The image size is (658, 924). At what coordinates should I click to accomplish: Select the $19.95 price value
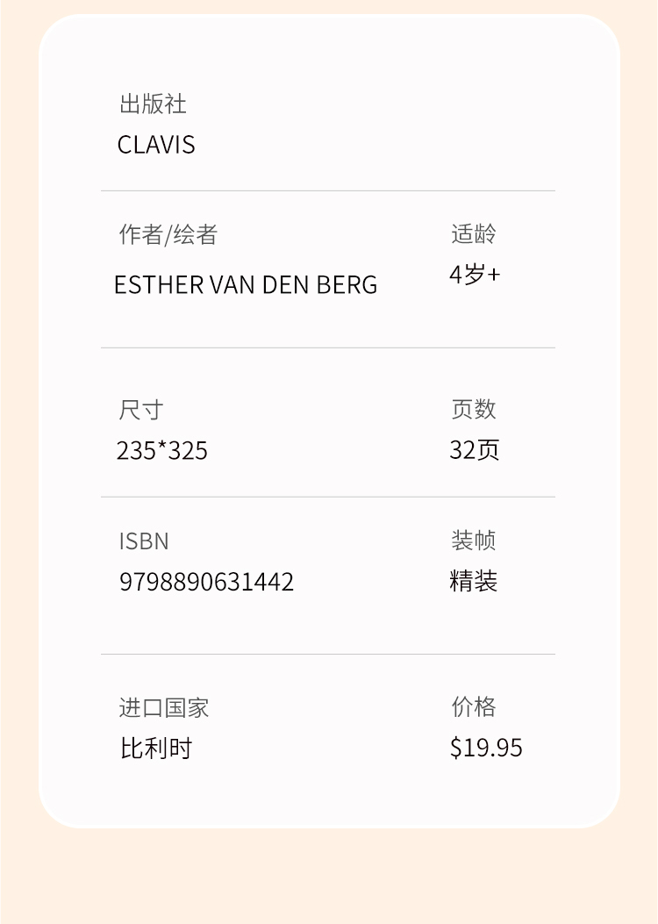[486, 748]
